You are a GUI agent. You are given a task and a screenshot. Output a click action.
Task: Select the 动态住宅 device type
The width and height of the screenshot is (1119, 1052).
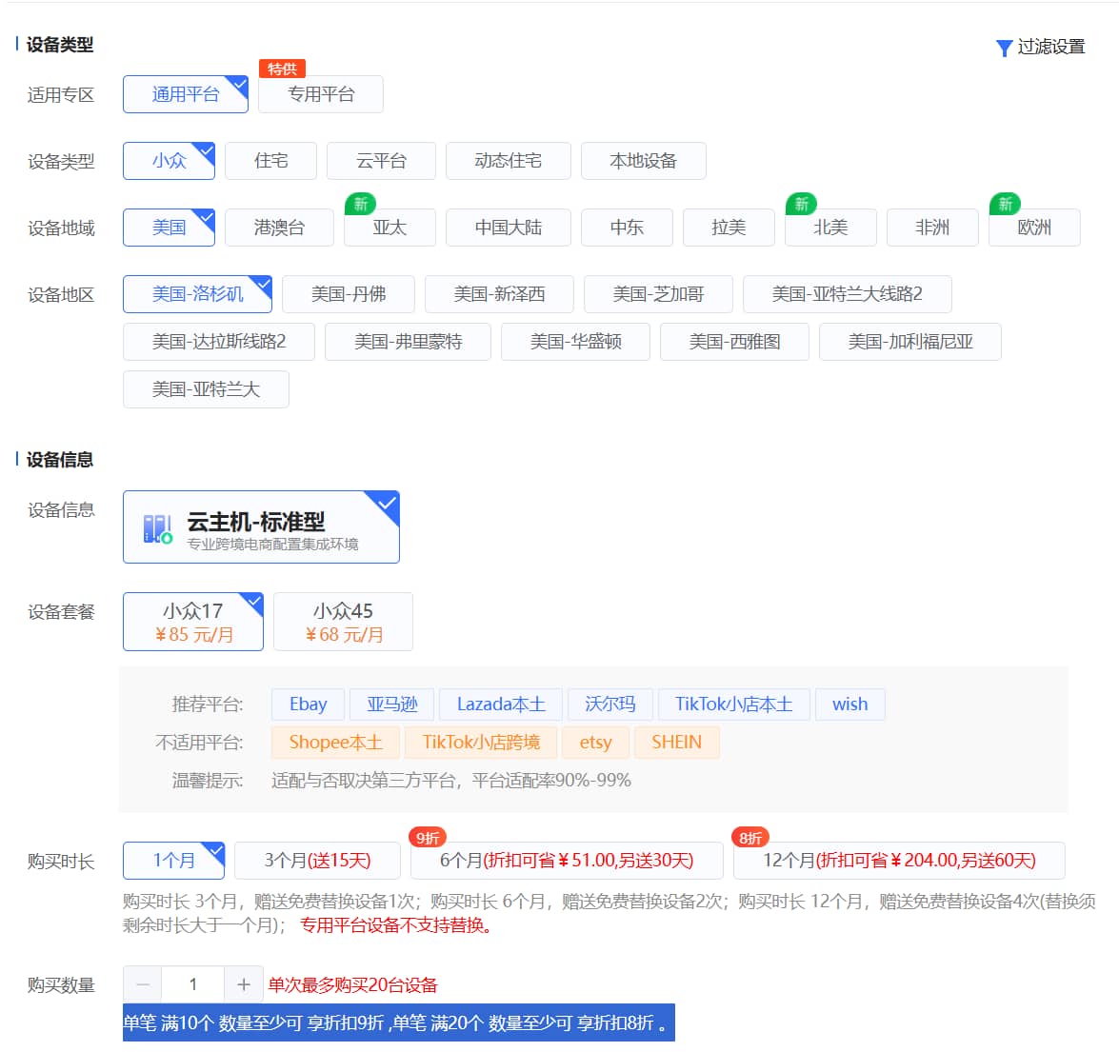509,160
